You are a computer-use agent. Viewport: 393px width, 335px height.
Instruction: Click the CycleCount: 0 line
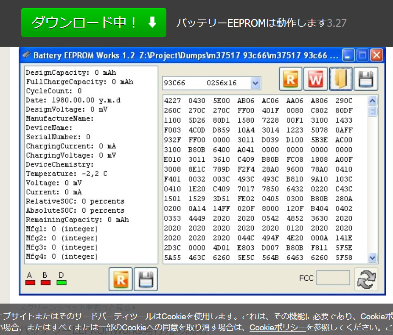point(53,91)
